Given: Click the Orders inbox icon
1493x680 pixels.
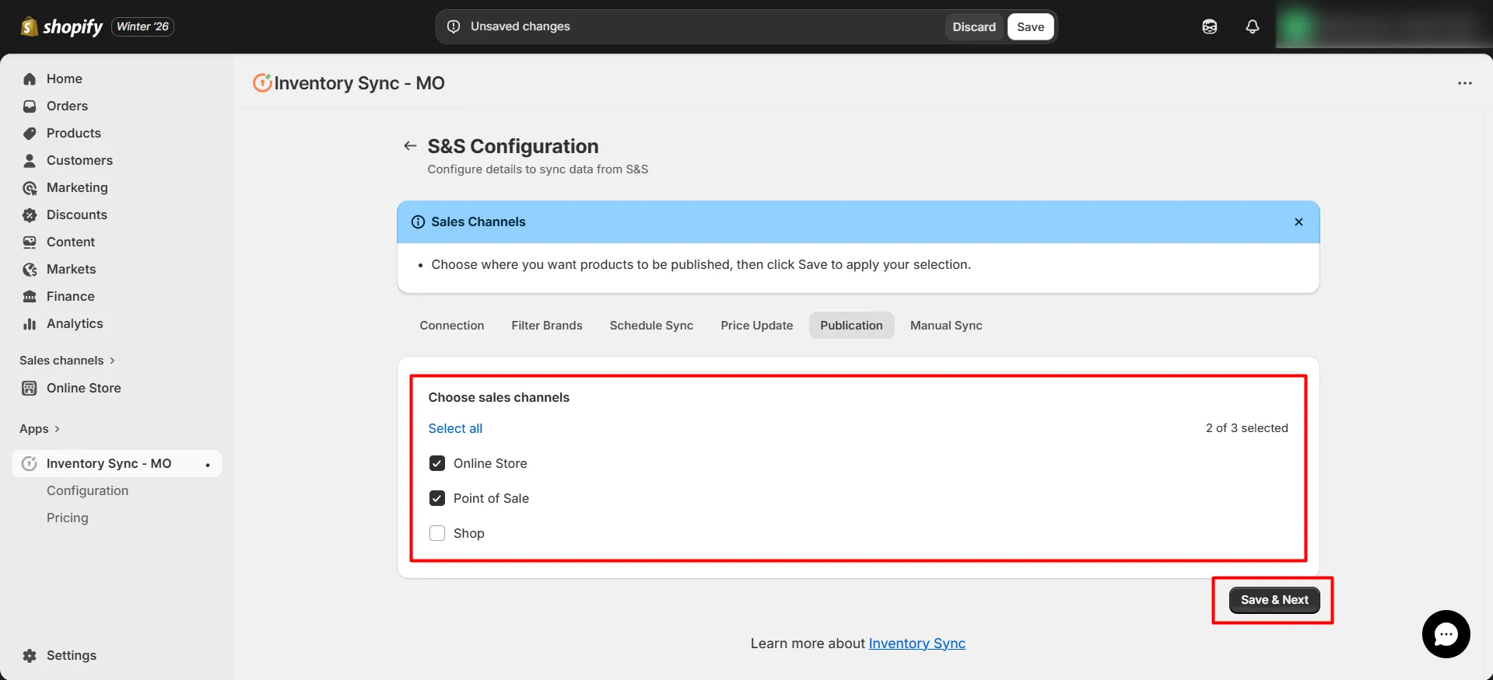Looking at the screenshot, I should click(30, 106).
